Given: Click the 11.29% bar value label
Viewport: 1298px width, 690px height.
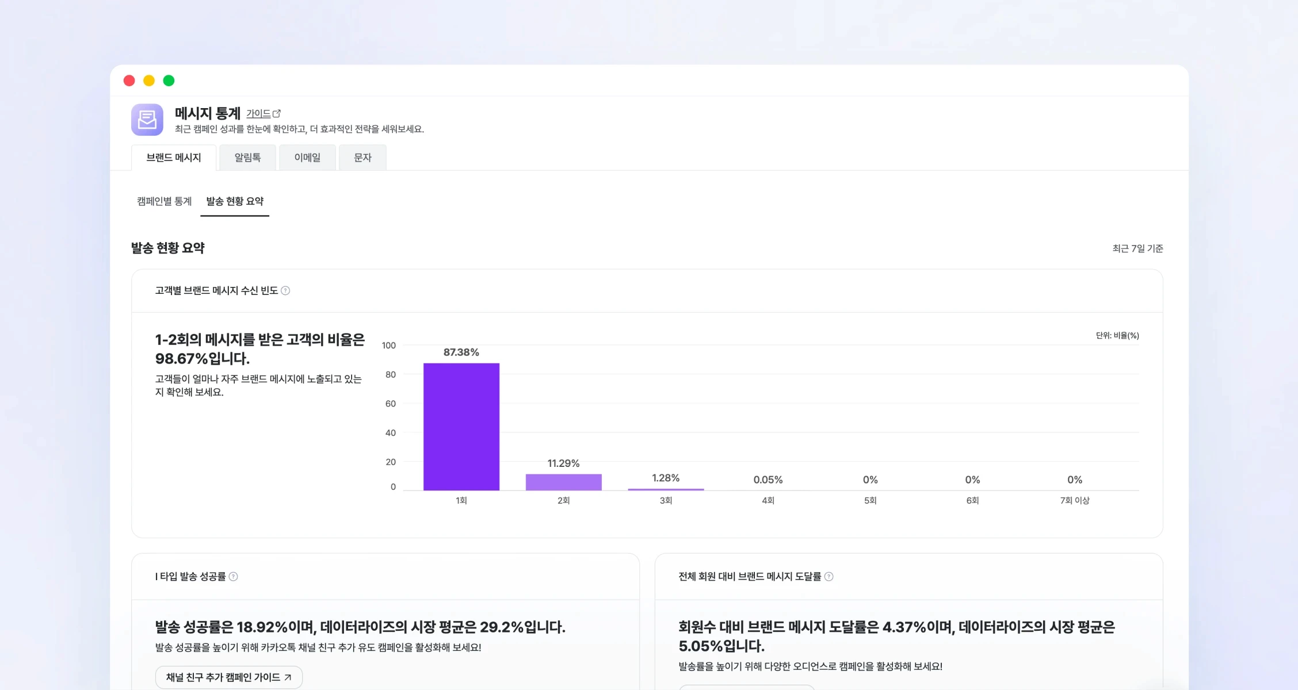Looking at the screenshot, I should coord(564,463).
